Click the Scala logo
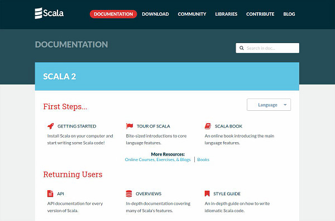This screenshot has height=221, width=335. pyautogui.click(x=49, y=13)
